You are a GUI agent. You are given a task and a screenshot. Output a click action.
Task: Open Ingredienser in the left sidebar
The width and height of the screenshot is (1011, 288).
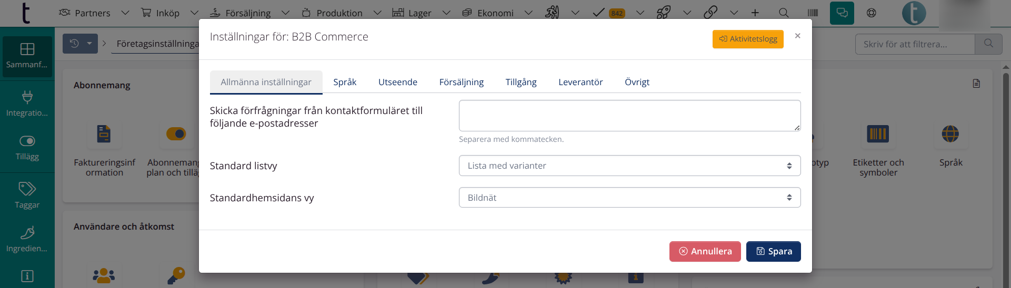pyautogui.click(x=27, y=240)
